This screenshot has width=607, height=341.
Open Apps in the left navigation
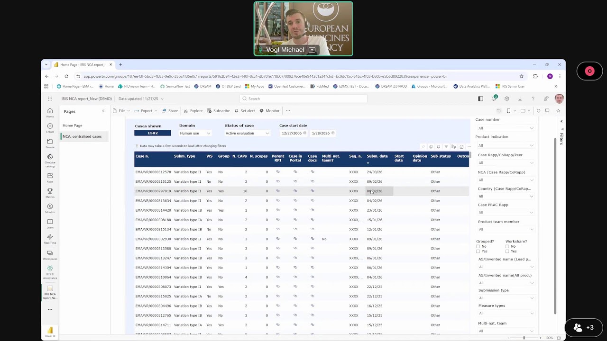tap(50, 178)
